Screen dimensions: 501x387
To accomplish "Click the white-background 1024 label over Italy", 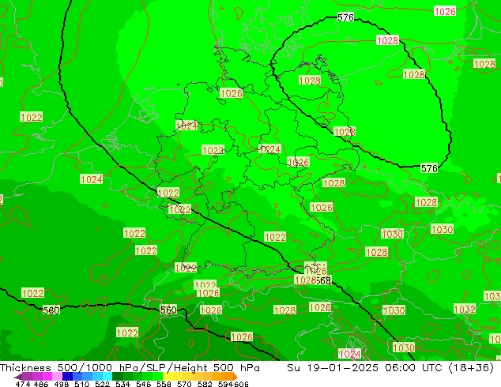I will click(349, 354).
